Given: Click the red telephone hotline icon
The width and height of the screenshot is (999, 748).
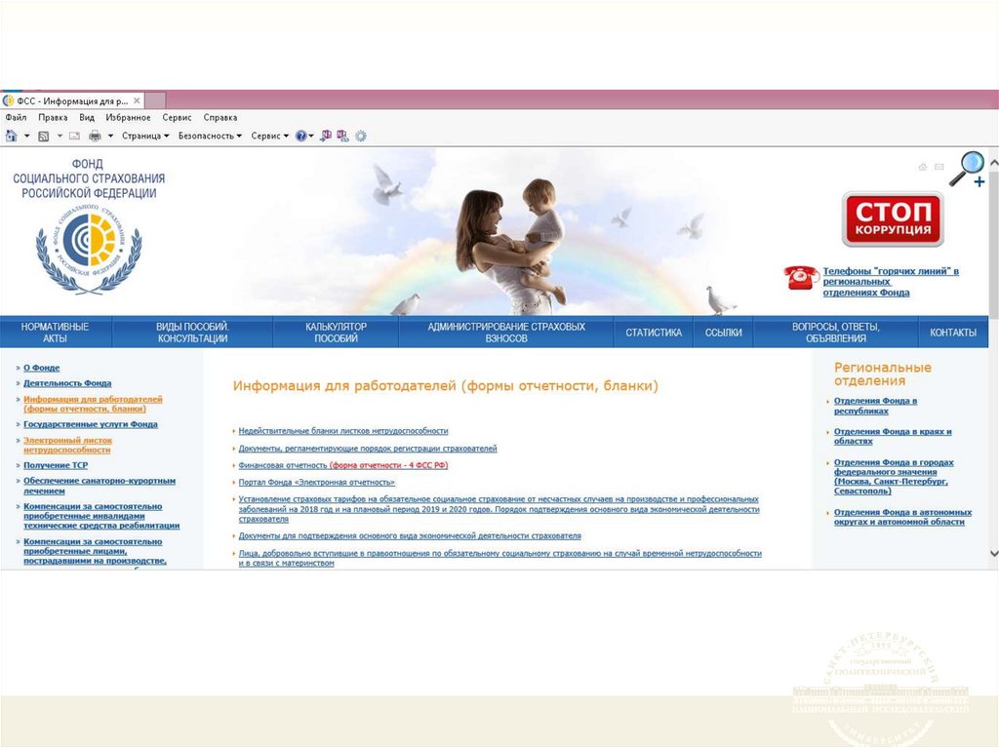Looking at the screenshot, I should 802,278.
